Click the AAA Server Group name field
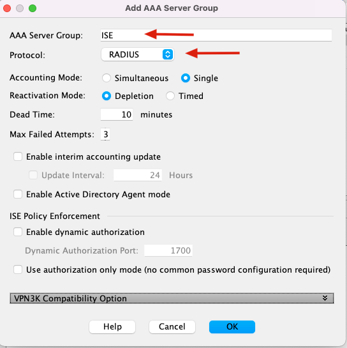This screenshot has height=348, width=347. 216,35
